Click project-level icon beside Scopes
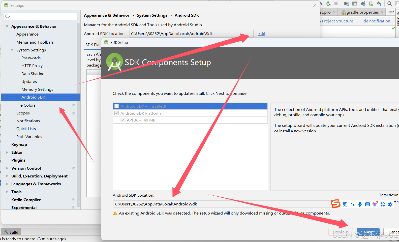The height and width of the screenshot is (242, 399). coord(73,113)
